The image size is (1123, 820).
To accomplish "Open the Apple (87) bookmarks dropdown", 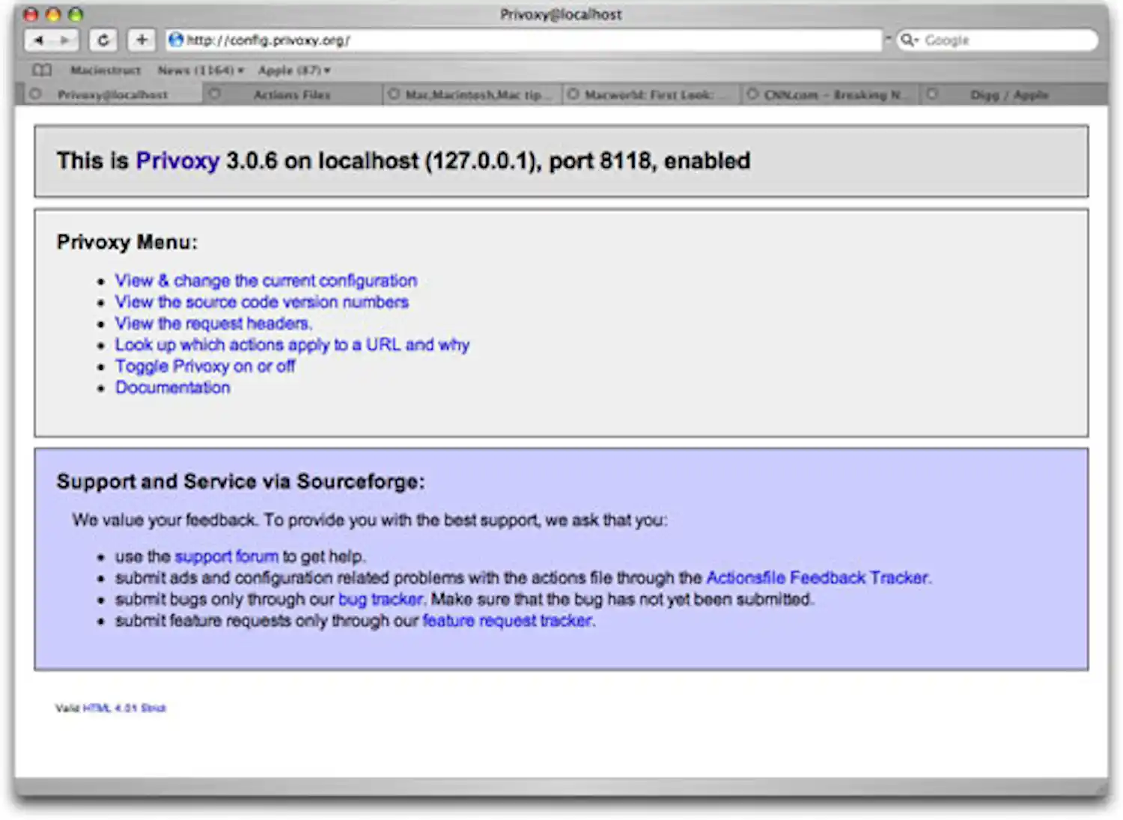I will click(x=290, y=70).
